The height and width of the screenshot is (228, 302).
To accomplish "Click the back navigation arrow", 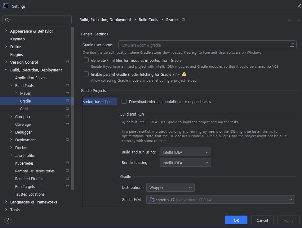I will coord(290,20).
